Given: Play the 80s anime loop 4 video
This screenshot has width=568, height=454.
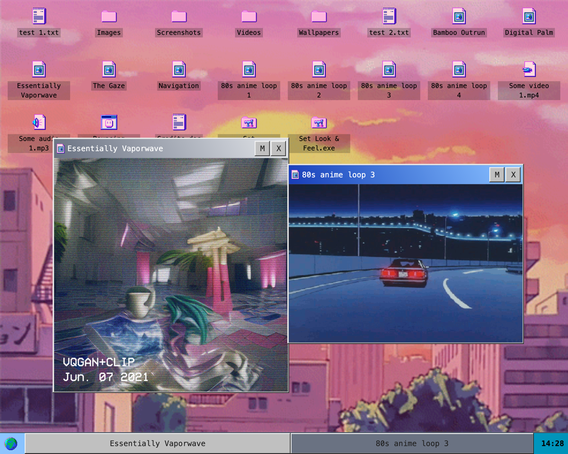Looking at the screenshot, I should click(x=459, y=69).
